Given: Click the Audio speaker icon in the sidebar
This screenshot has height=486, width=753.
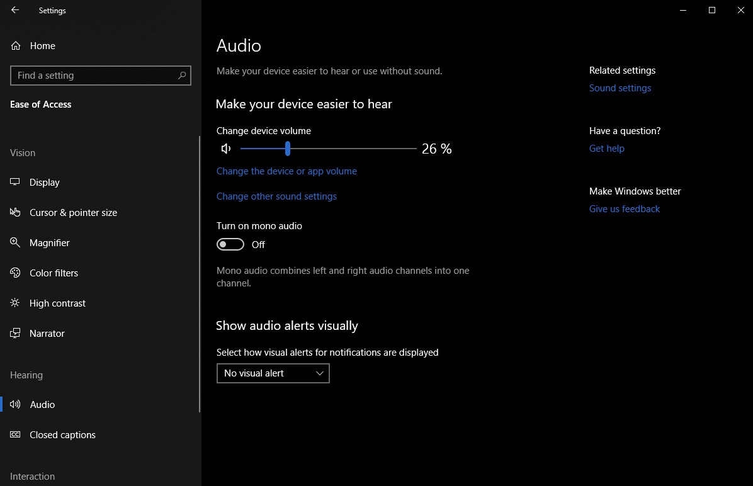Looking at the screenshot, I should tap(15, 404).
